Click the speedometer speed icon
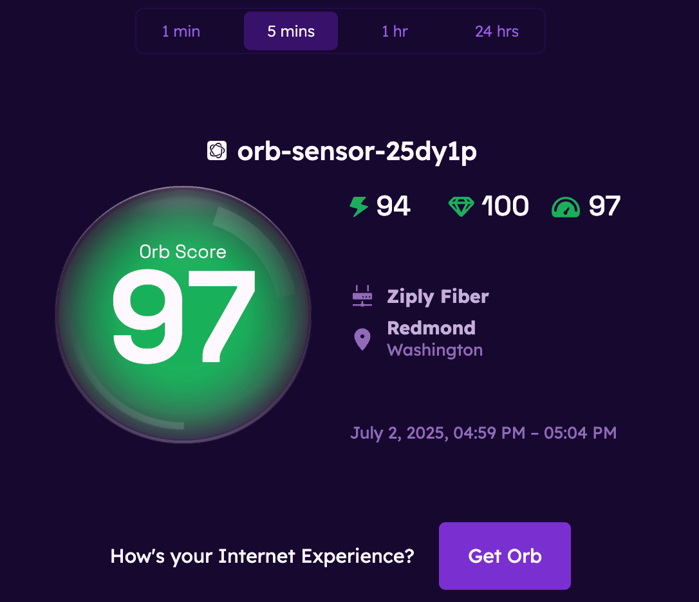Image resolution: width=699 pixels, height=602 pixels. [566, 206]
